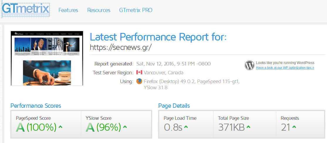
Task: Select the YSlow Score A (96%) grade
Action: (x=103, y=127)
